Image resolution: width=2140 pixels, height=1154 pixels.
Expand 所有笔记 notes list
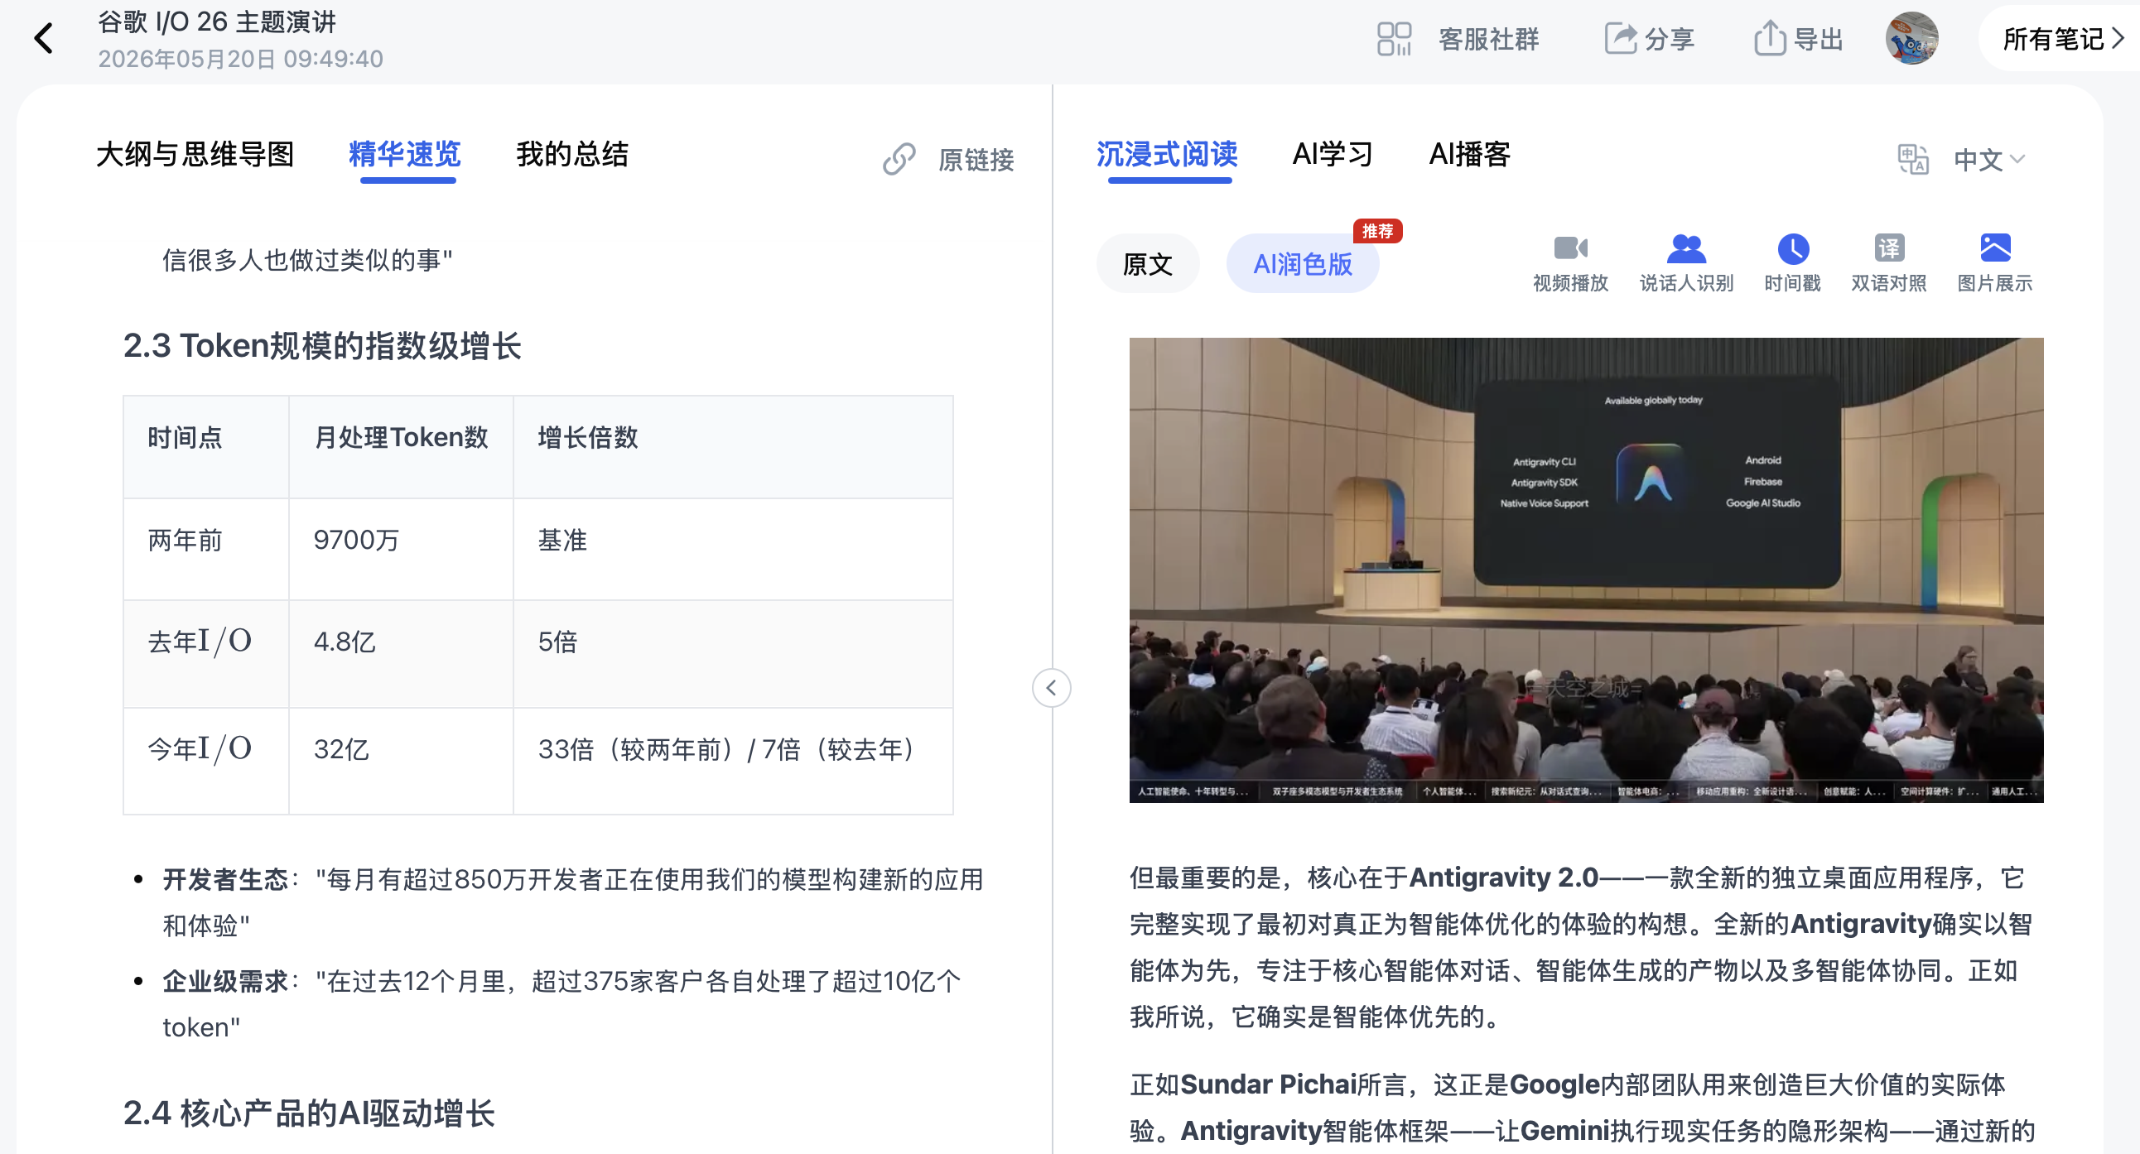point(2063,39)
